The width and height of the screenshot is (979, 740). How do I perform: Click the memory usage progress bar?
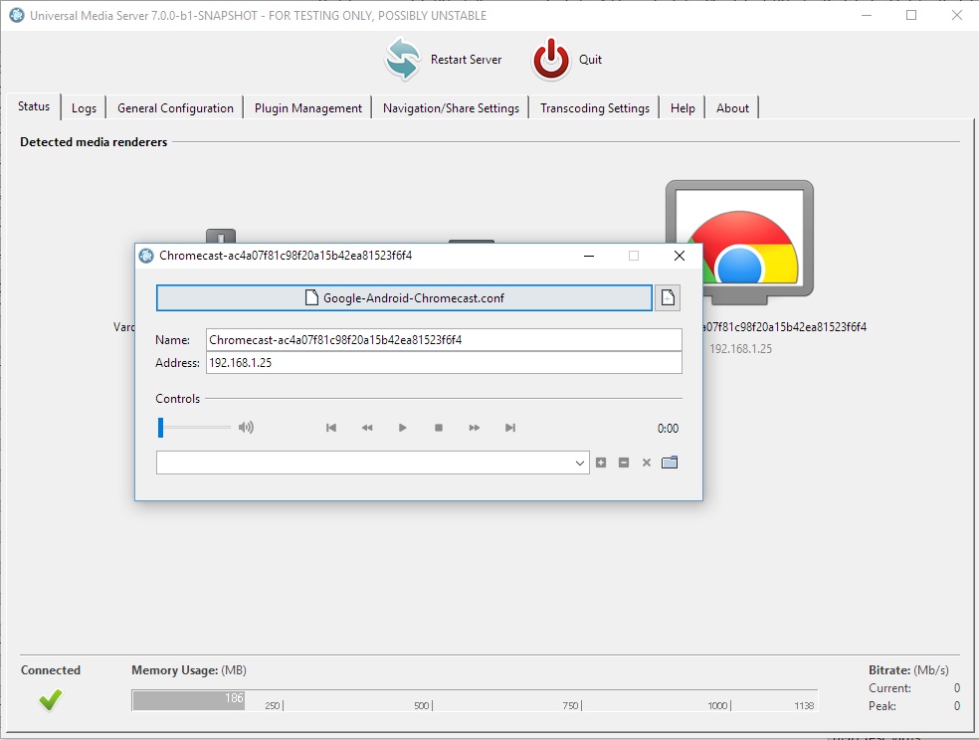pos(475,700)
